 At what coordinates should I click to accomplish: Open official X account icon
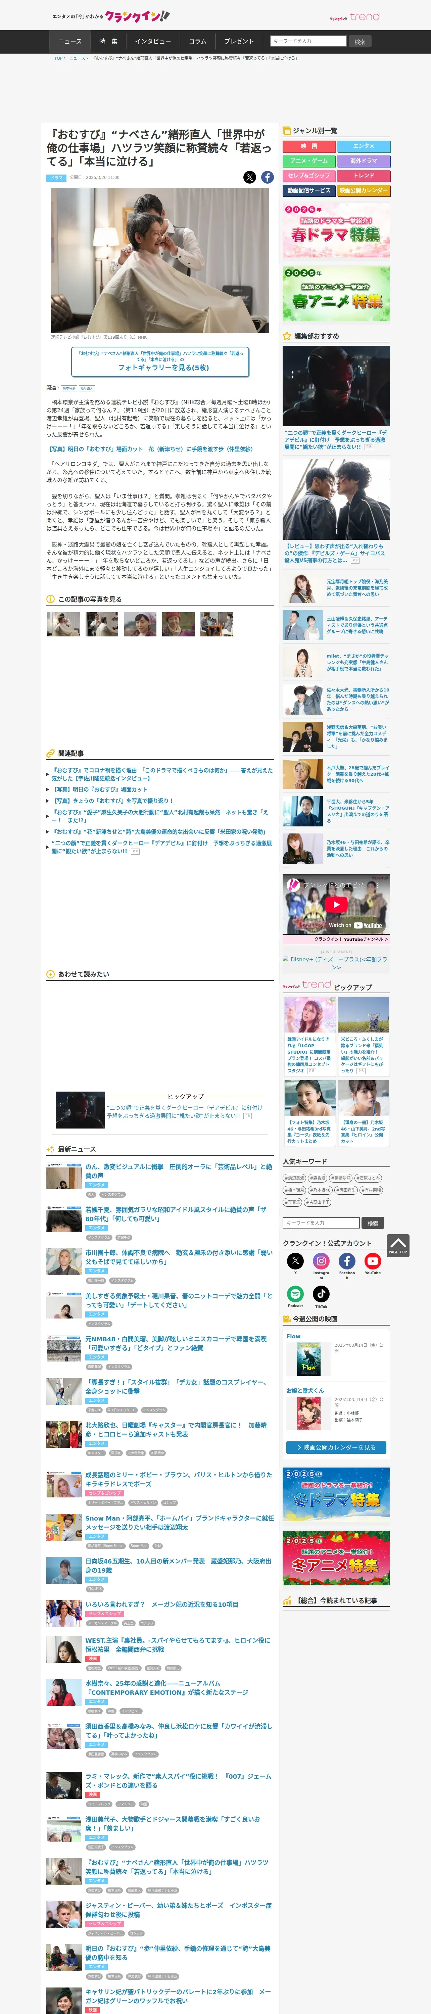tap(295, 1260)
